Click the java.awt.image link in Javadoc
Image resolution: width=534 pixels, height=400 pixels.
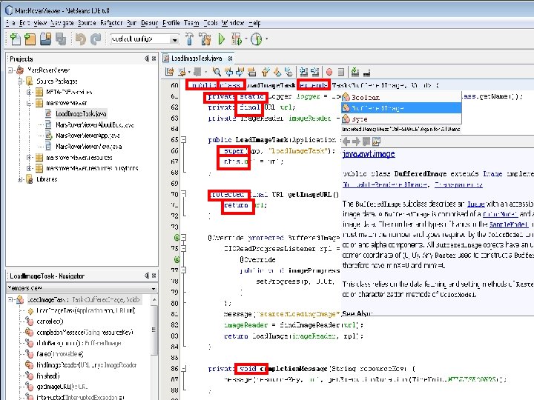368,154
